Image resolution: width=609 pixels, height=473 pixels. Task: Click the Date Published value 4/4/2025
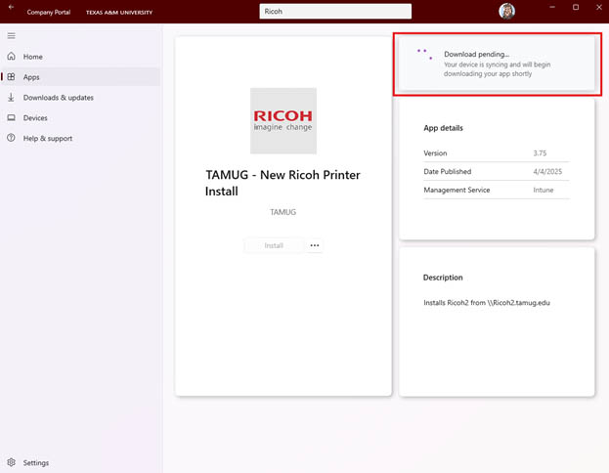pyautogui.click(x=547, y=171)
